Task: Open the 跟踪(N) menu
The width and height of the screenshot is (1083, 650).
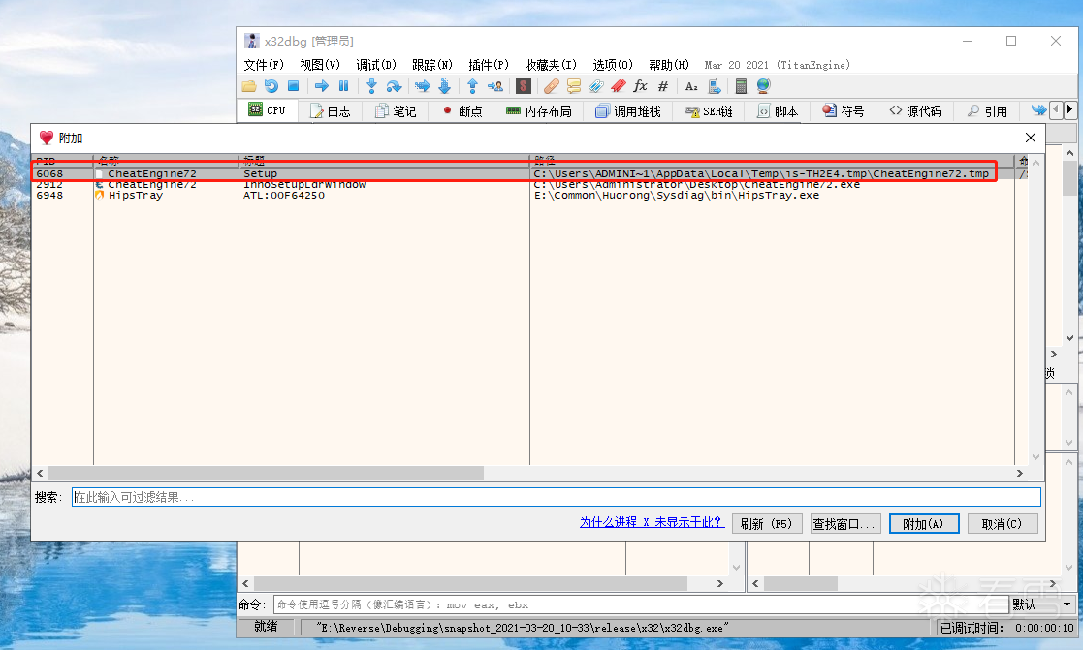Action: coord(432,65)
